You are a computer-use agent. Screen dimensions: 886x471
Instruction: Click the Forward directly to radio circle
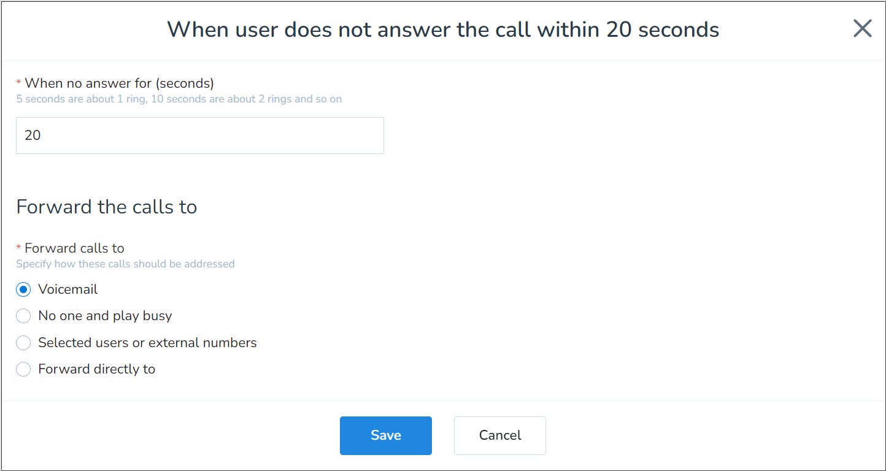pyautogui.click(x=23, y=369)
